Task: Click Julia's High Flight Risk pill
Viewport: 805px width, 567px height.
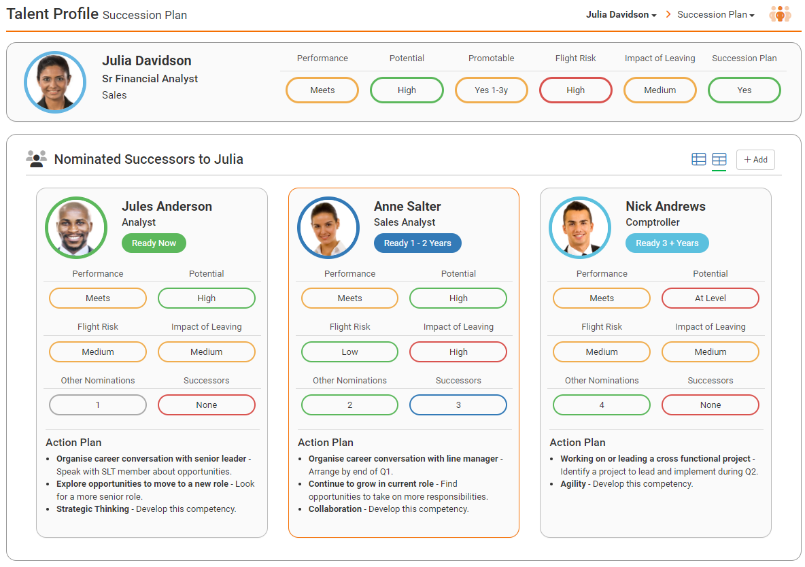Action: click(575, 90)
